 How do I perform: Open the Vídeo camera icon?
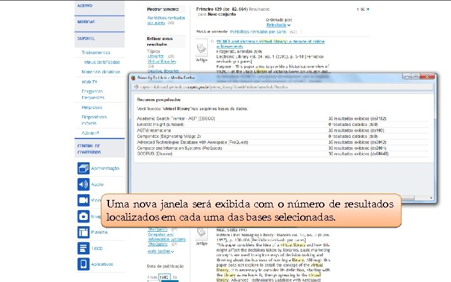[83, 201]
